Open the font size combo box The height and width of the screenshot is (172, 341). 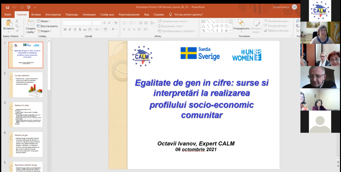pyautogui.click(x=97, y=23)
